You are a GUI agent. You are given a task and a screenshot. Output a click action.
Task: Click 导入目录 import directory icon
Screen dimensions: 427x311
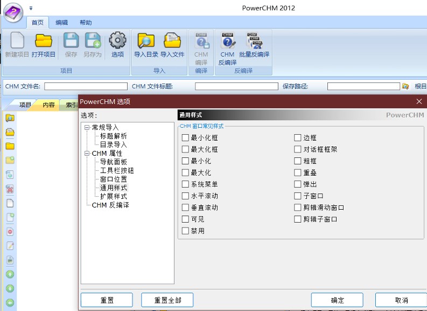(145, 42)
